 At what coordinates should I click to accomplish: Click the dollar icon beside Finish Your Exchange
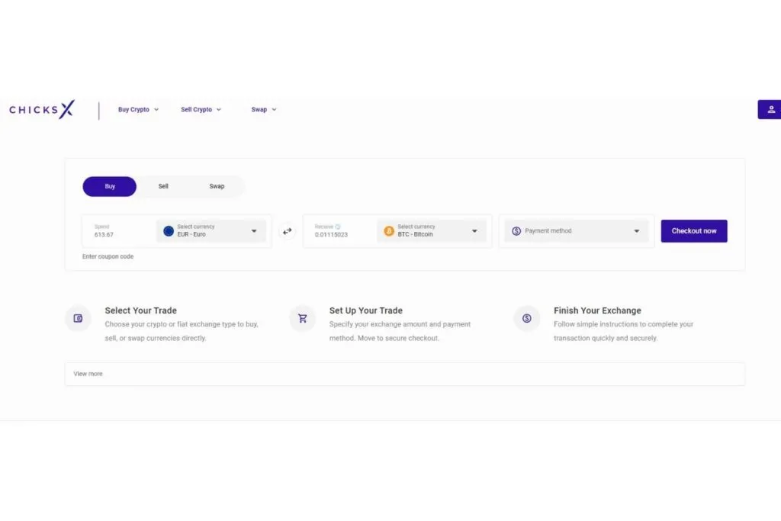coord(527,318)
